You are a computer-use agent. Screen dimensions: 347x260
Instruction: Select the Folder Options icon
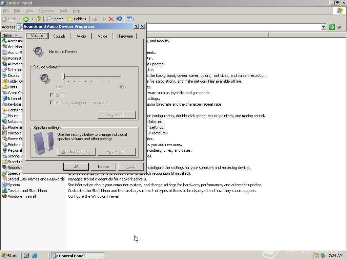coord(5,81)
